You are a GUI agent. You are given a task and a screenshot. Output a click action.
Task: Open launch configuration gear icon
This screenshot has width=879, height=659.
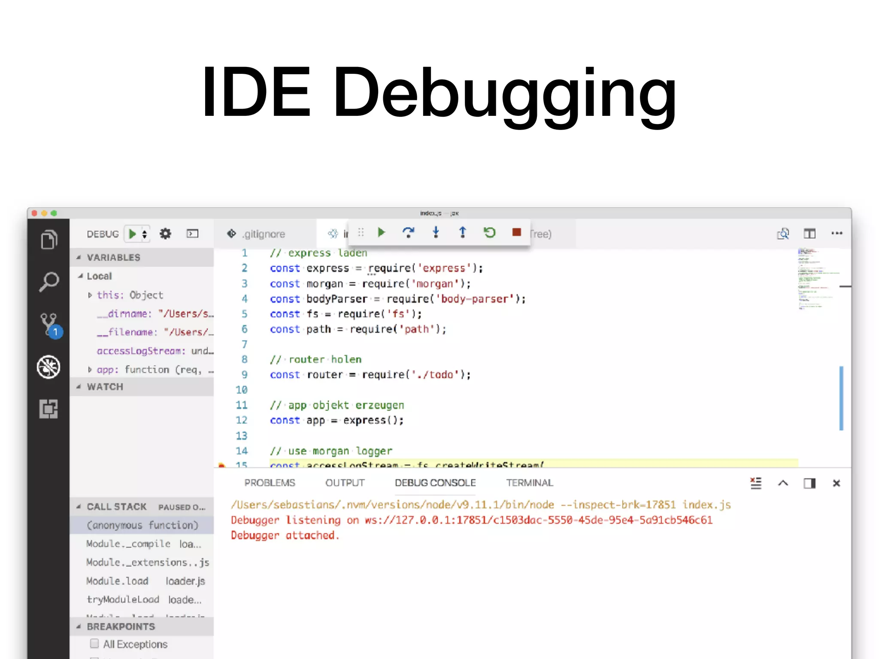pyautogui.click(x=165, y=234)
